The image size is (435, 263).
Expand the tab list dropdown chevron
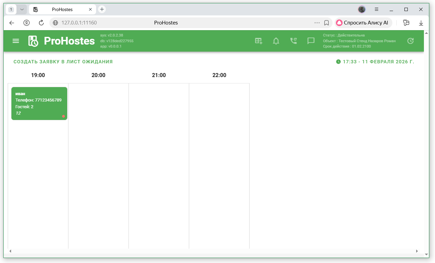pyautogui.click(x=22, y=9)
